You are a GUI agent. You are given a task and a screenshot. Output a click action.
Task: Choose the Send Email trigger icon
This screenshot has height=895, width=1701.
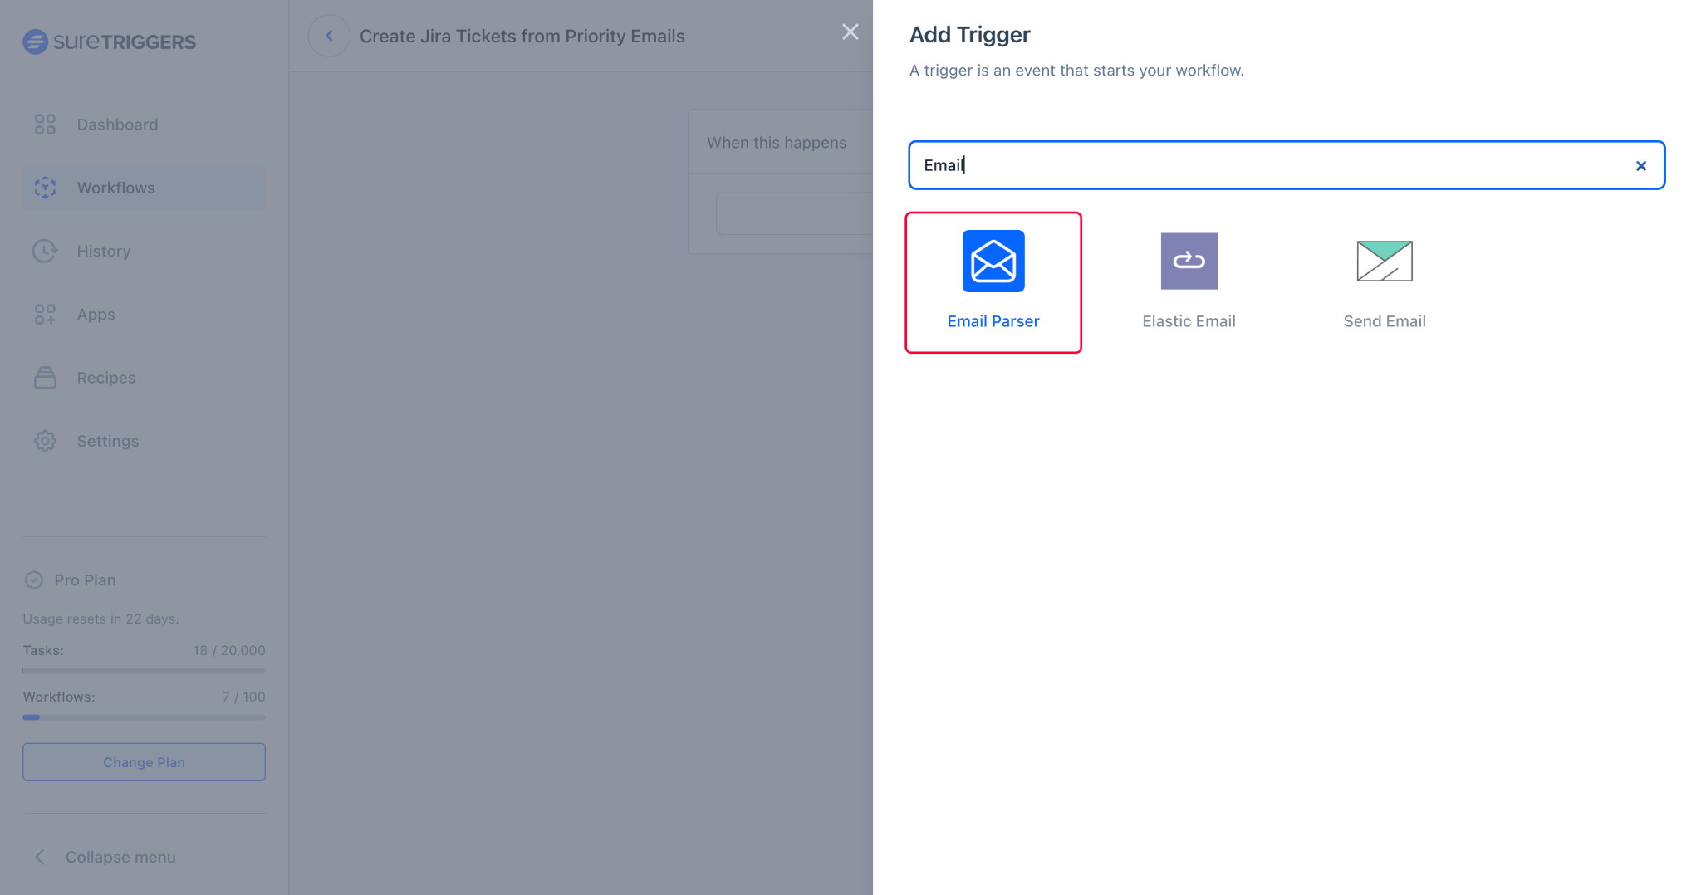[x=1383, y=261]
